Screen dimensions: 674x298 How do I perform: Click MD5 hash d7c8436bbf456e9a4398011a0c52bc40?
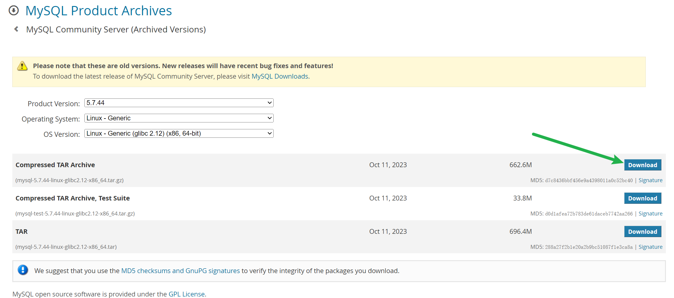[x=589, y=180]
